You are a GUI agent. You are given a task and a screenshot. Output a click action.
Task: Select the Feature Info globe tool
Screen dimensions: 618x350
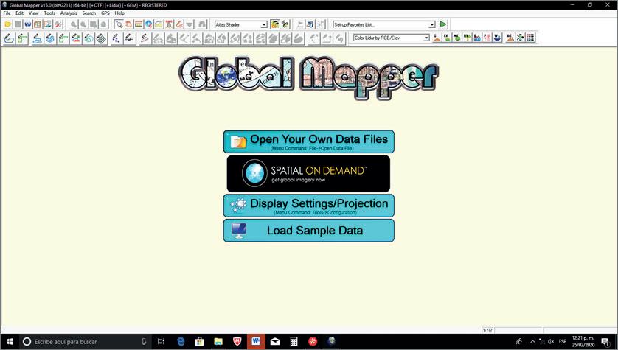[x=148, y=24]
